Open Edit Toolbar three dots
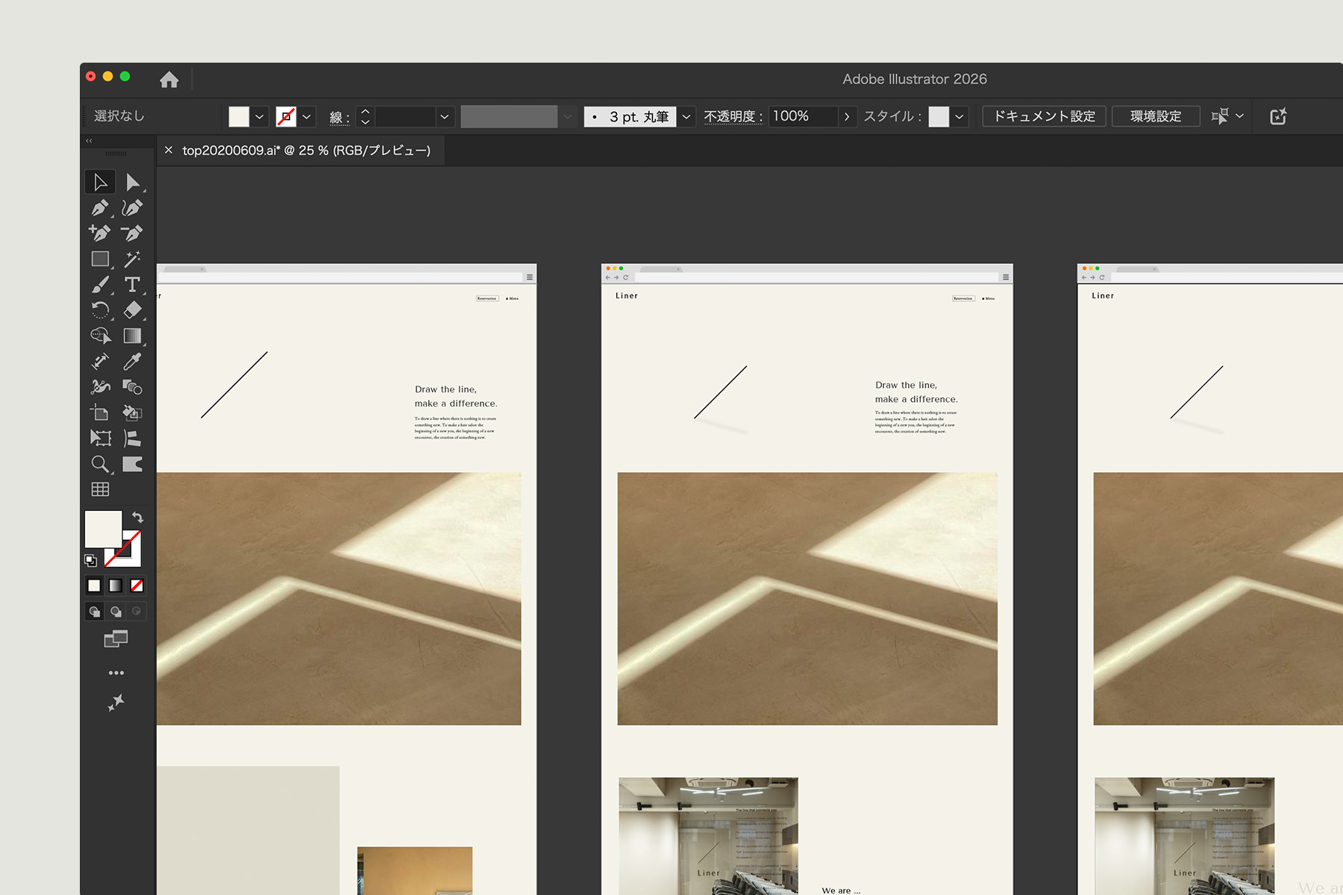 [116, 673]
